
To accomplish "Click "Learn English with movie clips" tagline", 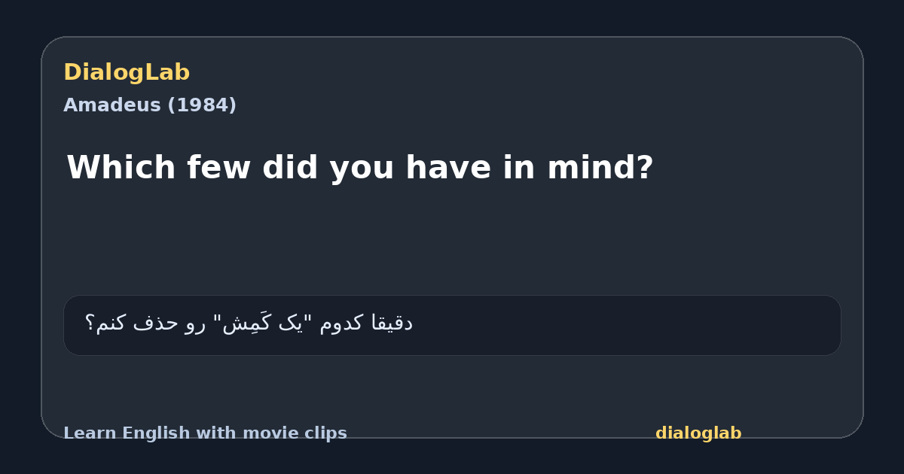I will (x=205, y=433).
